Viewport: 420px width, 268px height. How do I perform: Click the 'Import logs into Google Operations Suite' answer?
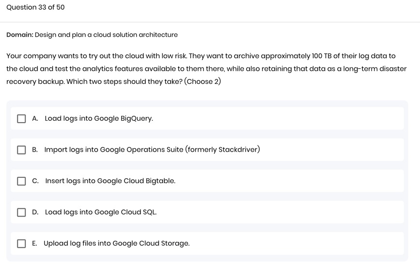pyautogui.click(x=152, y=150)
